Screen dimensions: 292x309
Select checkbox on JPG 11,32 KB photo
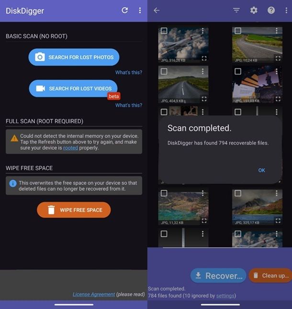164,193
